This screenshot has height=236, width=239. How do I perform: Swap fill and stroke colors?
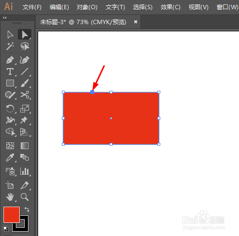pyautogui.click(x=27, y=209)
